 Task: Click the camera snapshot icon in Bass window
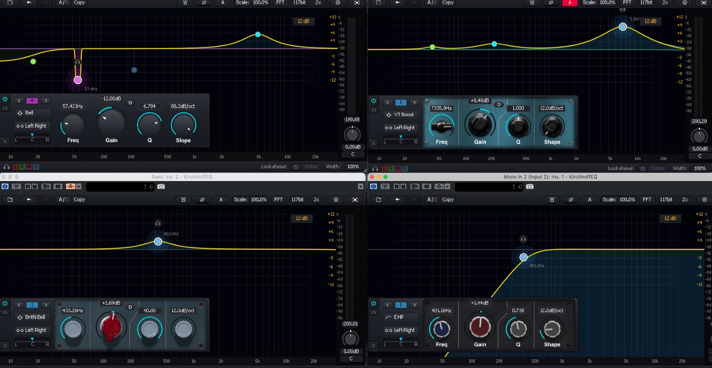[161, 186]
